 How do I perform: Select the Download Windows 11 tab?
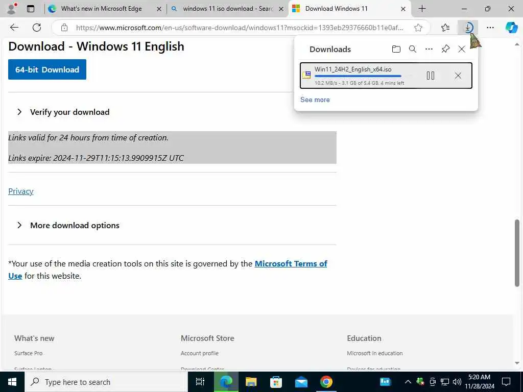(x=336, y=9)
